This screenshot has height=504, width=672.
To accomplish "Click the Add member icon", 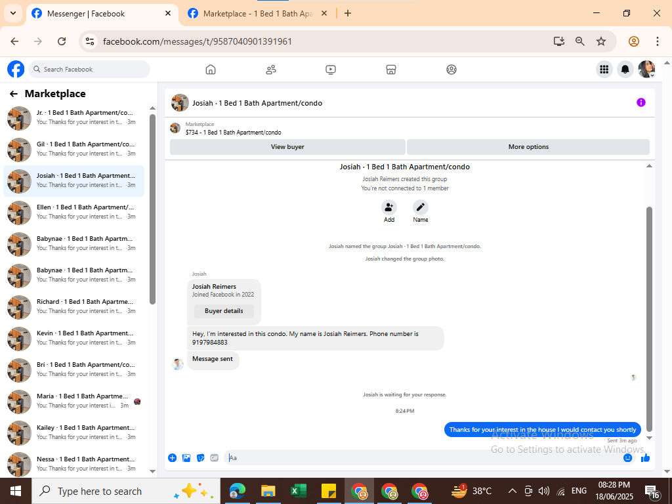I will point(388,207).
